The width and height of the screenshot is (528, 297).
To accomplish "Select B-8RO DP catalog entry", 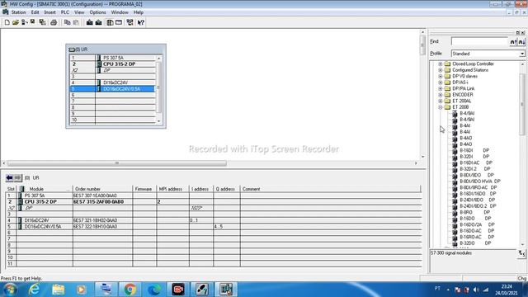I will 475,212.
